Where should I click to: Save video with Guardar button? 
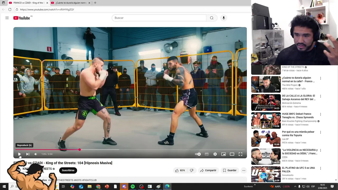pyautogui.click(x=229, y=170)
